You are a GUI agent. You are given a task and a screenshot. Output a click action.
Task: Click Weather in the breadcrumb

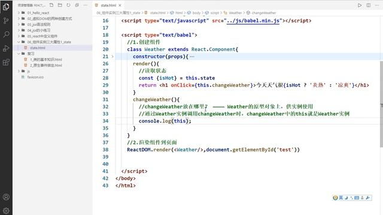pos(235,13)
